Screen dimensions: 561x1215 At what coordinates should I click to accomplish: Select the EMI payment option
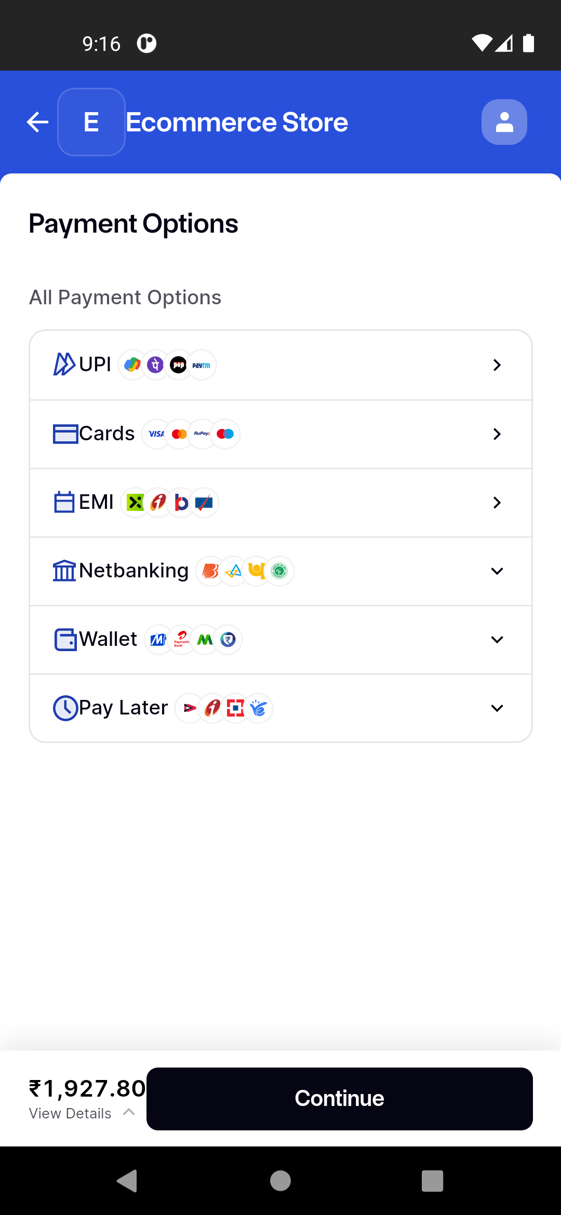point(96,503)
